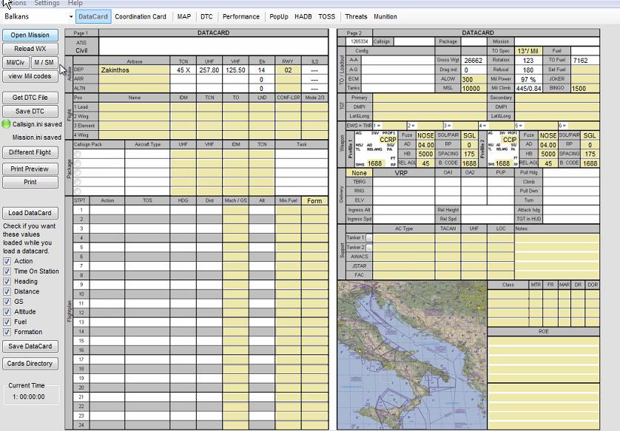Image resolution: width=620 pixels, height=431 pixels.
Task: Click green status indicator beside Callsign.ini saved
Action: (x=7, y=124)
